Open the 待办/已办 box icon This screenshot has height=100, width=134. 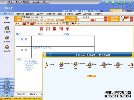(7, 47)
